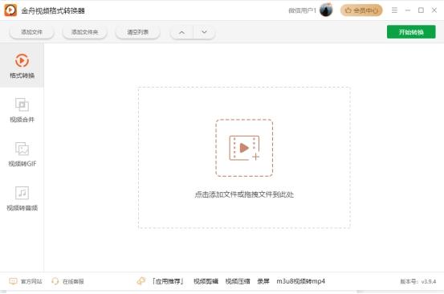Open the hamburger main menu
The width and height of the screenshot is (444, 294).
394,10
